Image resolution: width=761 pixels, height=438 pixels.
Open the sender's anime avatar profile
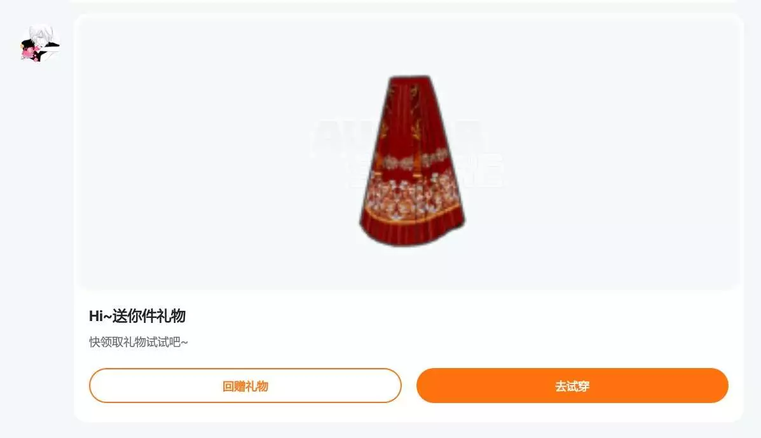[x=40, y=44]
